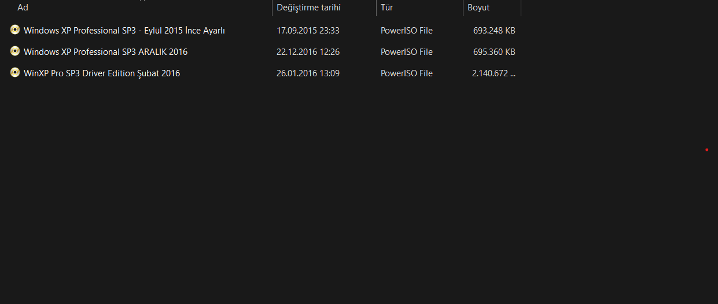Screen dimensions: 718x304
Task: Click the disc icon of WinXP Pro Driver Edition file
Action: click(x=15, y=73)
